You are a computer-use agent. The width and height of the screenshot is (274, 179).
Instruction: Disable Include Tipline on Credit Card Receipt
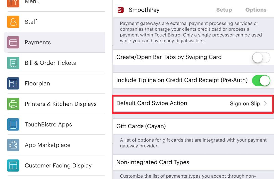261,80
